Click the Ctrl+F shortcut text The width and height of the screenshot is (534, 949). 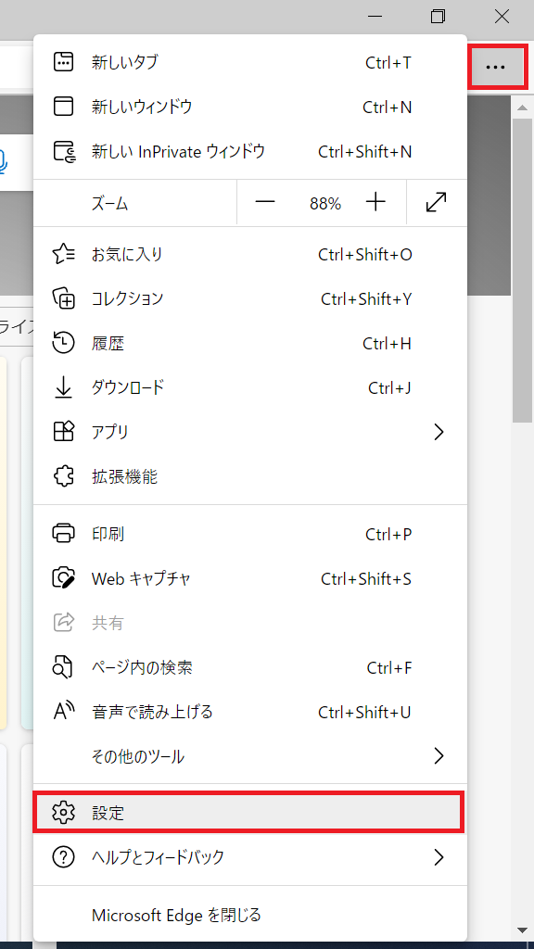click(389, 667)
